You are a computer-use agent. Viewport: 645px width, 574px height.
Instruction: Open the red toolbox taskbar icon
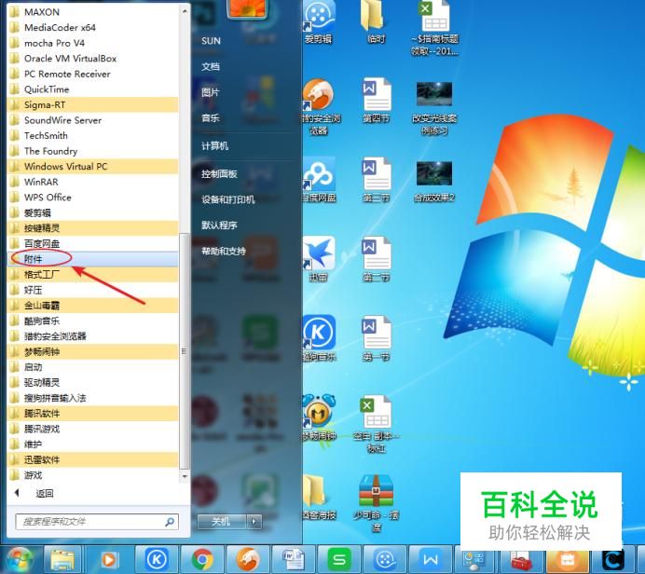[521, 561]
